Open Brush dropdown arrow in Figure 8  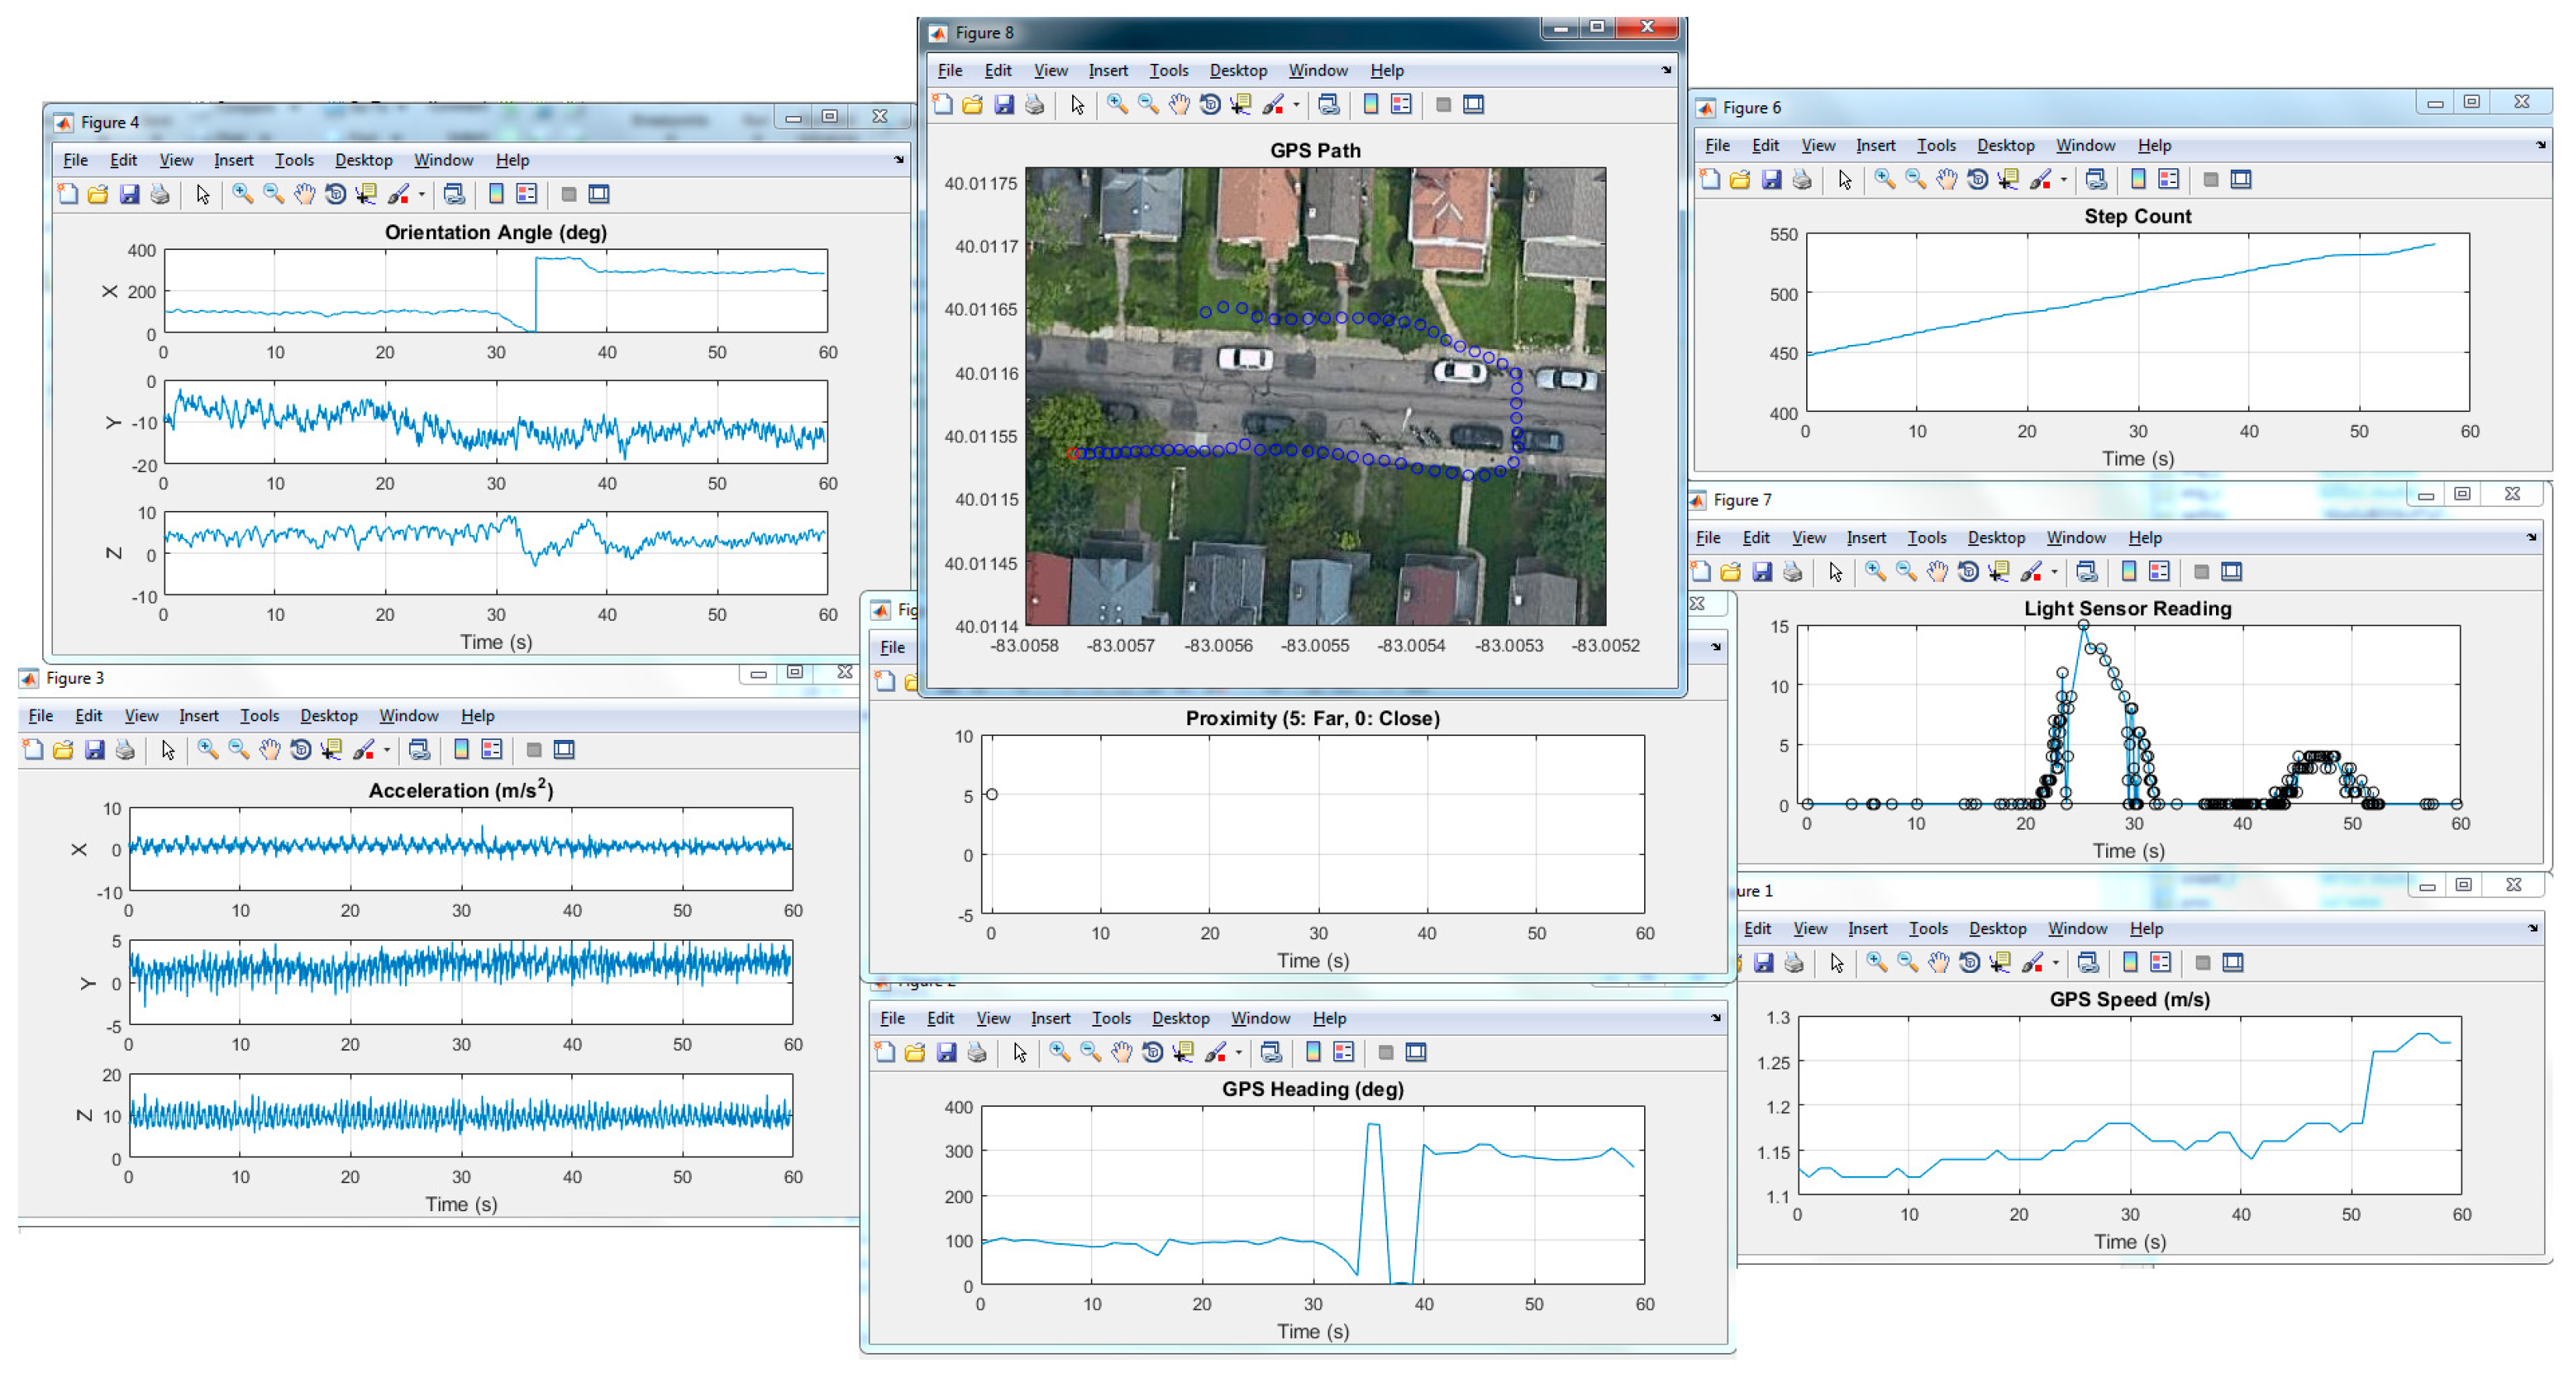1296,104
